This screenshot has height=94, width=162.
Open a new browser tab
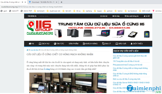point(61,2)
